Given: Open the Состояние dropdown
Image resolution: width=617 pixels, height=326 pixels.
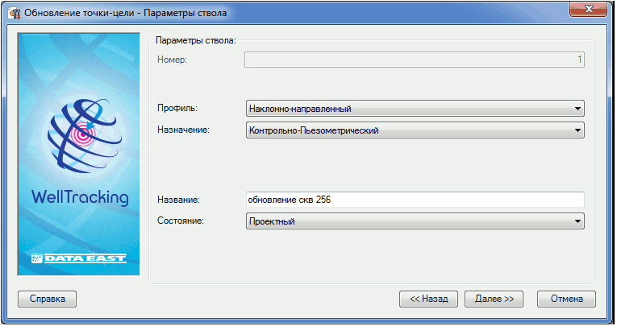Looking at the screenshot, I should tap(577, 221).
